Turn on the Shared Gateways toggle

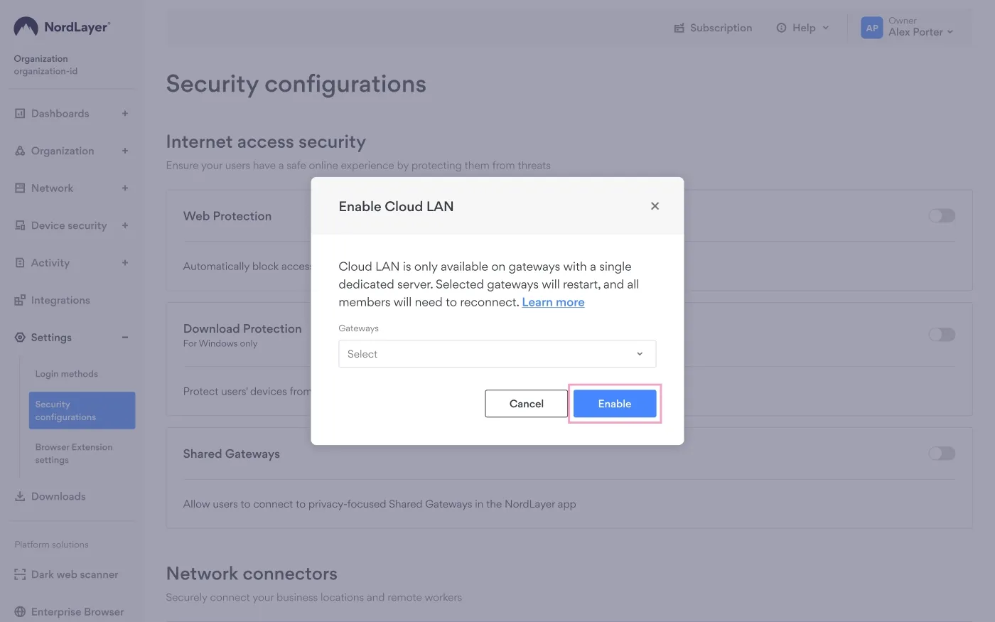[x=942, y=453]
